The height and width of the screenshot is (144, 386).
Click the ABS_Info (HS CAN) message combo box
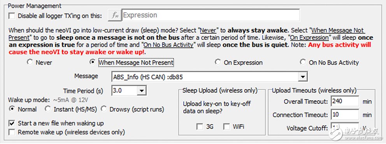pyautogui.click(x=209, y=77)
